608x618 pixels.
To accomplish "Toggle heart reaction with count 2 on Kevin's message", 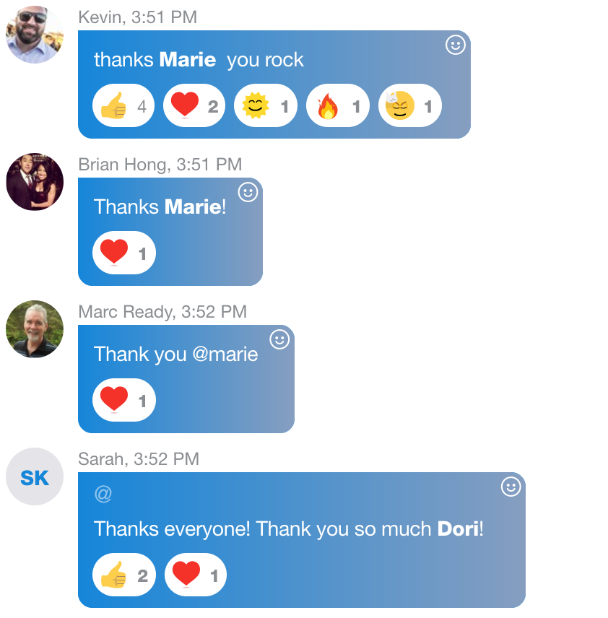I will (194, 105).
